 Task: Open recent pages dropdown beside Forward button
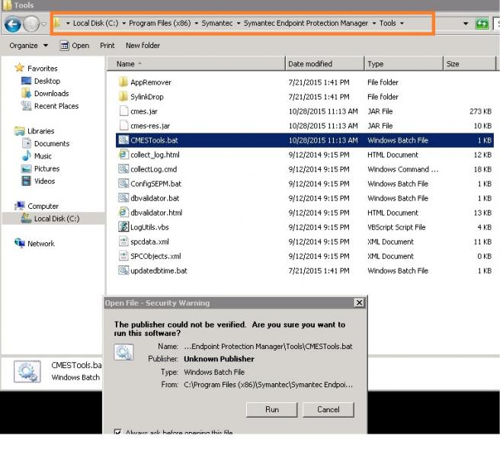(x=44, y=24)
